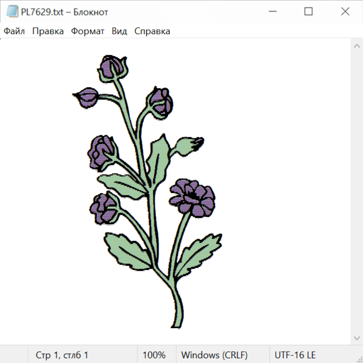Click the 100% zoom indicator
363x363 pixels.
point(154,355)
